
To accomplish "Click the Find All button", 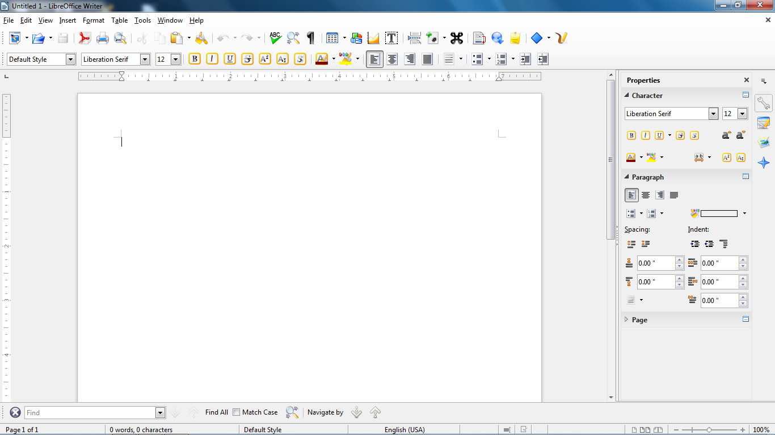I will pyautogui.click(x=216, y=412).
